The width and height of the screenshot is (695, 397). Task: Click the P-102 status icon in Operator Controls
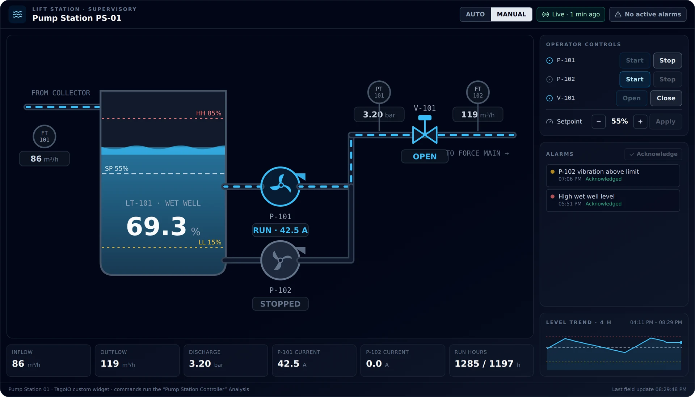(549, 79)
